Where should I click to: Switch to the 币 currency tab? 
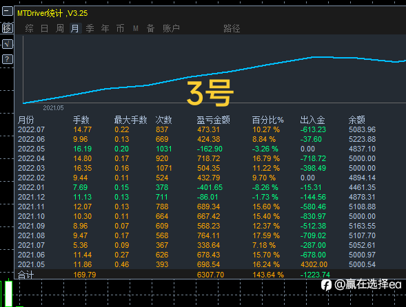(120, 28)
